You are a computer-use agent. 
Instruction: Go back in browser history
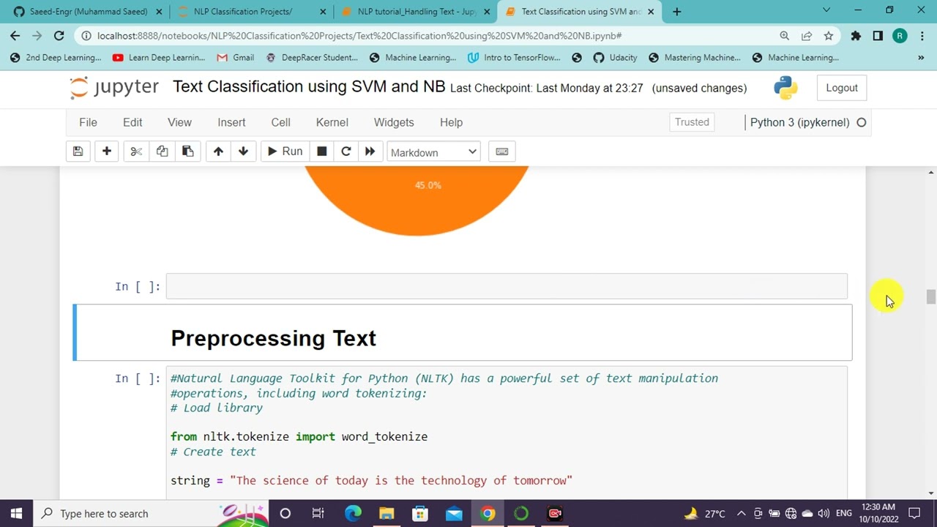[x=15, y=35]
